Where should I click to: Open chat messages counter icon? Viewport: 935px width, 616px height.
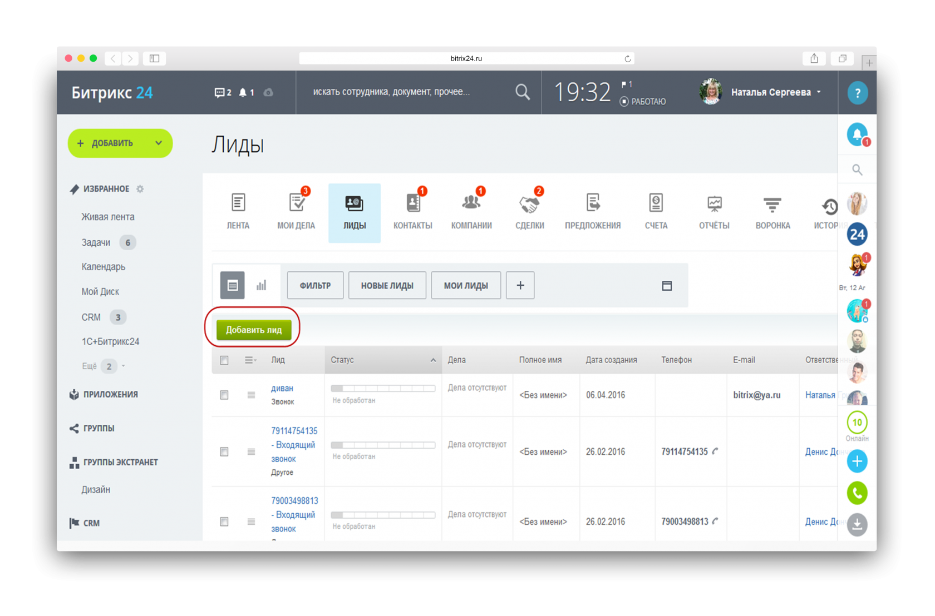point(223,93)
